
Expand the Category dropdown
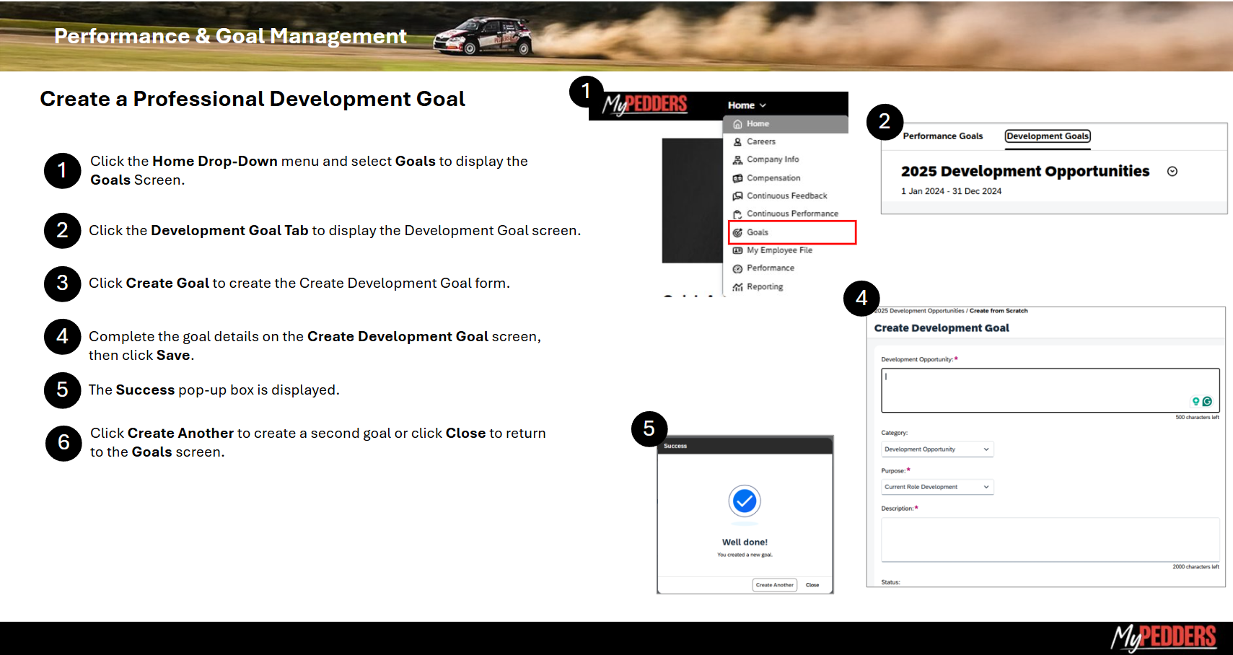pyautogui.click(x=936, y=449)
